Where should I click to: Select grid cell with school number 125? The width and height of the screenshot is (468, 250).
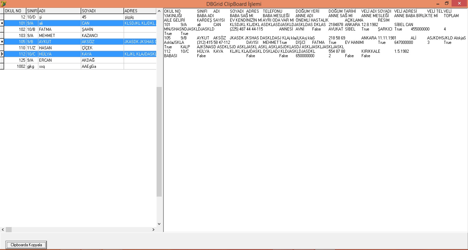(x=15, y=60)
